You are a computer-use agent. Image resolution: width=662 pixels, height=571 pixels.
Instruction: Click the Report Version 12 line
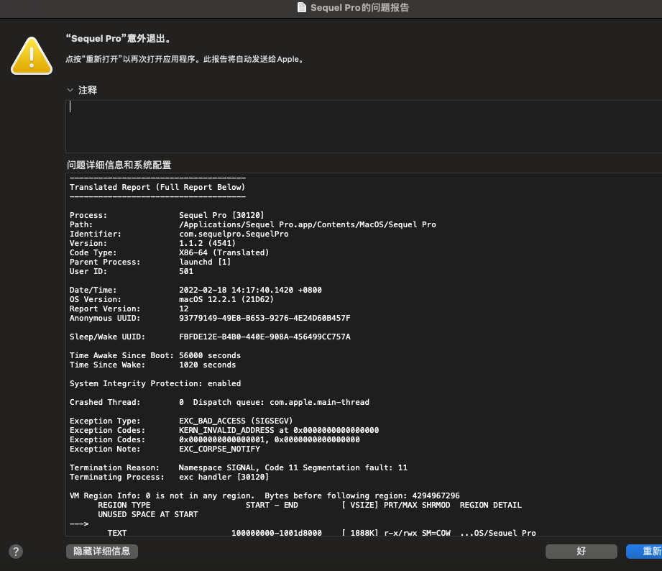point(129,309)
